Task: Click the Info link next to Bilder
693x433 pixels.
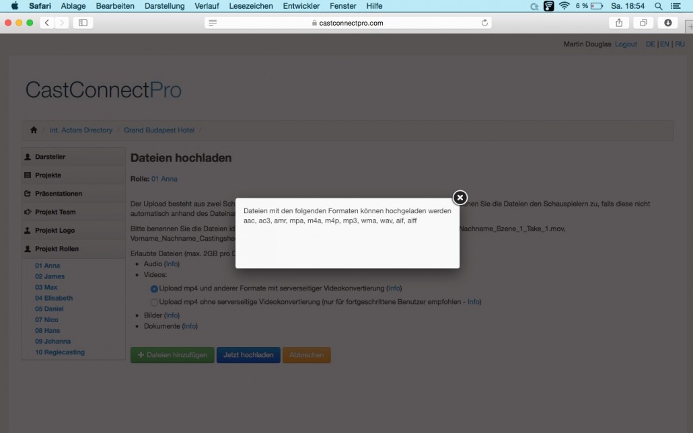Action: click(x=172, y=315)
